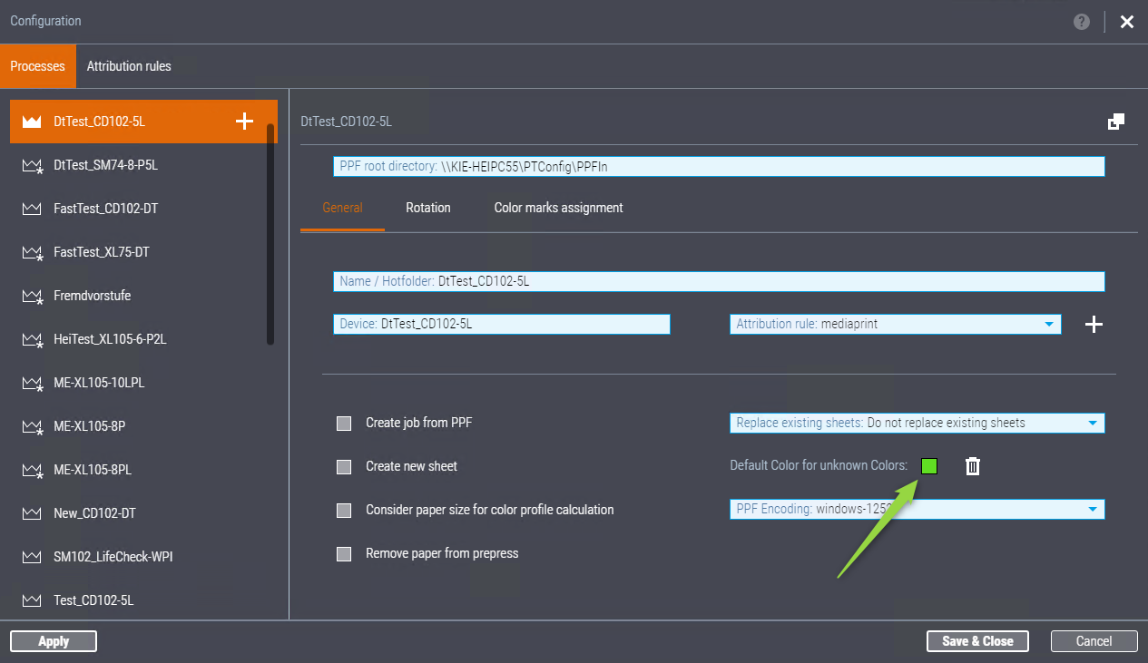Enable Create job from PPF checkbox

(x=344, y=424)
